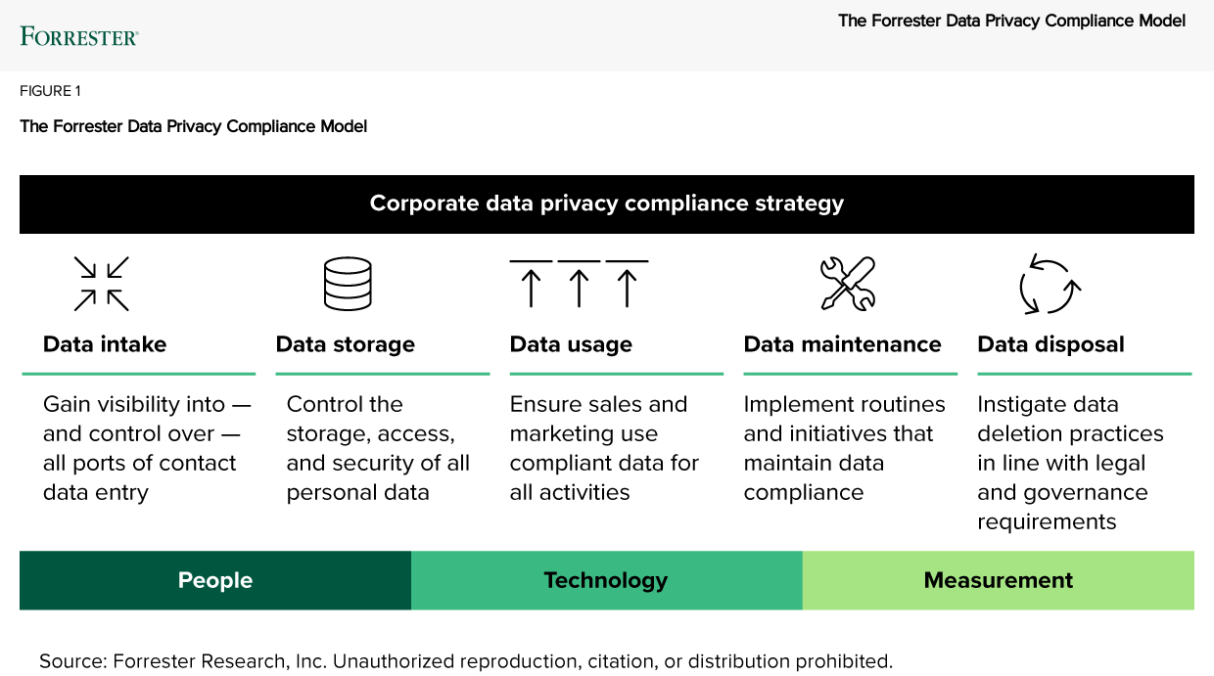Click the Data intake heading

click(105, 344)
